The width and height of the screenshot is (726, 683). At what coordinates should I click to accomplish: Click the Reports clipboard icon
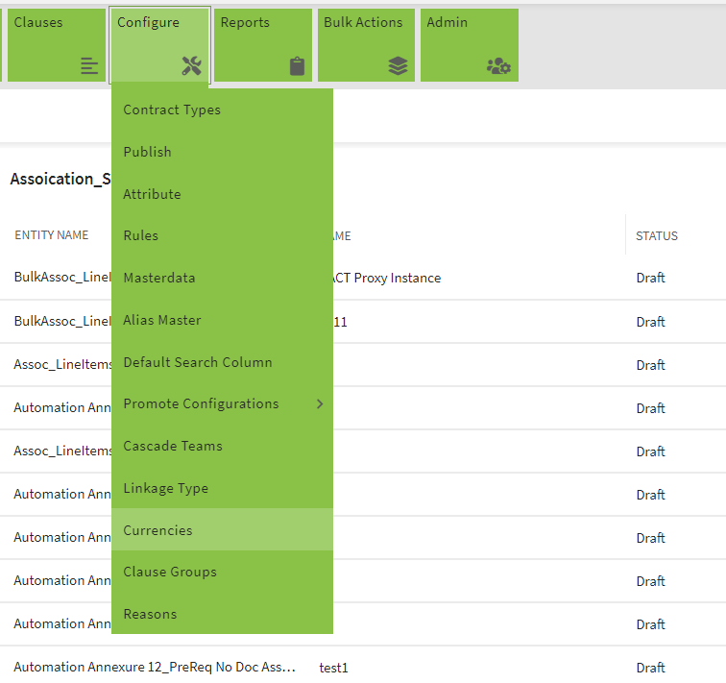[x=297, y=66]
